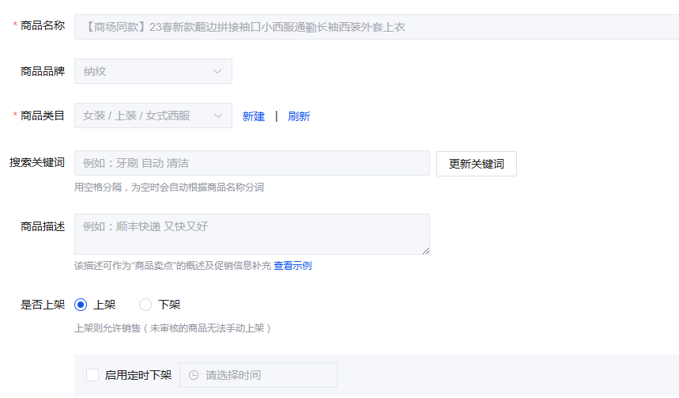The image size is (679, 398).
Task: Click the 商品名称 field label
Action: click(x=43, y=26)
